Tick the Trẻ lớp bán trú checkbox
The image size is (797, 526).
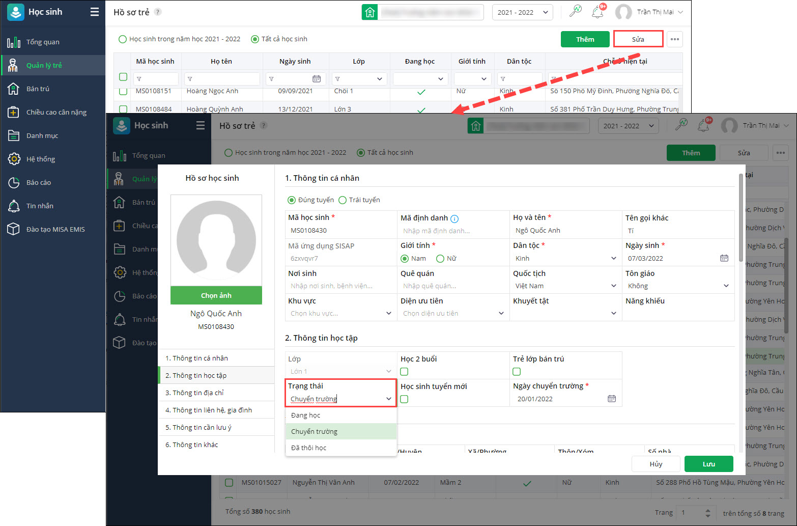[x=517, y=372]
